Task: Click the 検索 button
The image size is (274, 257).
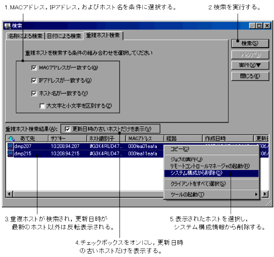Action: click(x=250, y=43)
